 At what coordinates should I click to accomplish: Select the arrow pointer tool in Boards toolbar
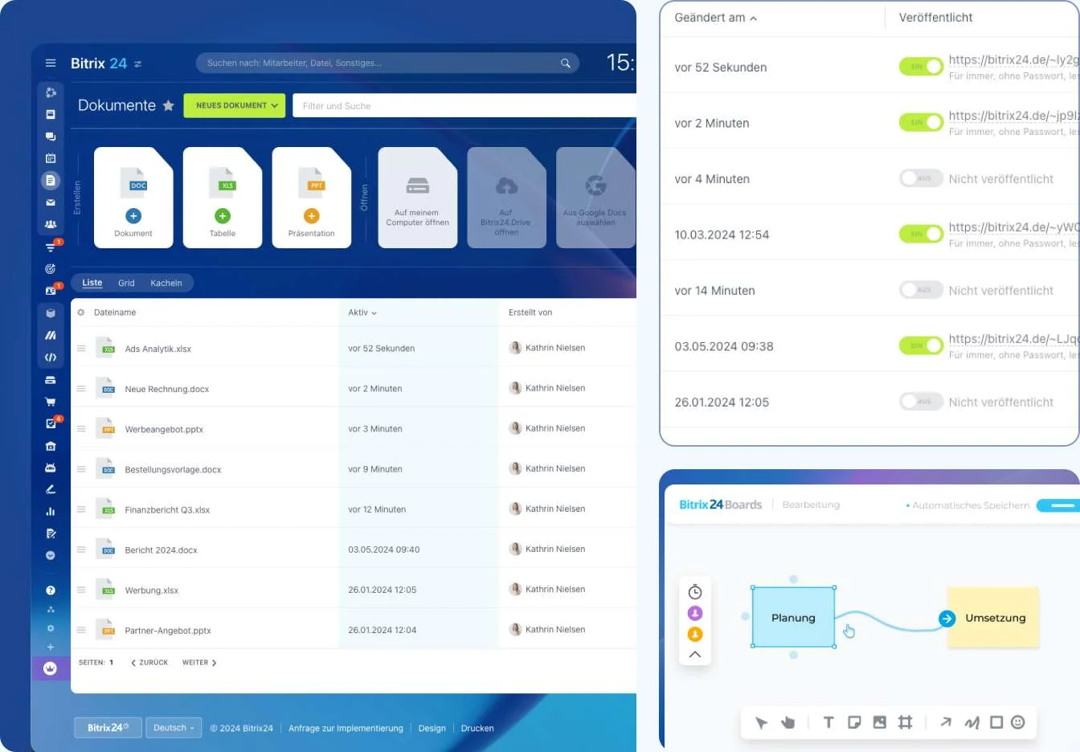tap(761, 722)
